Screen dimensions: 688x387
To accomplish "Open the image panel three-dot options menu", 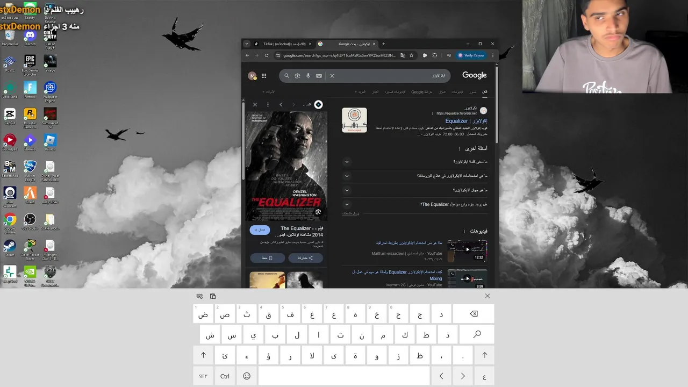I will pyautogui.click(x=268, y=104).
